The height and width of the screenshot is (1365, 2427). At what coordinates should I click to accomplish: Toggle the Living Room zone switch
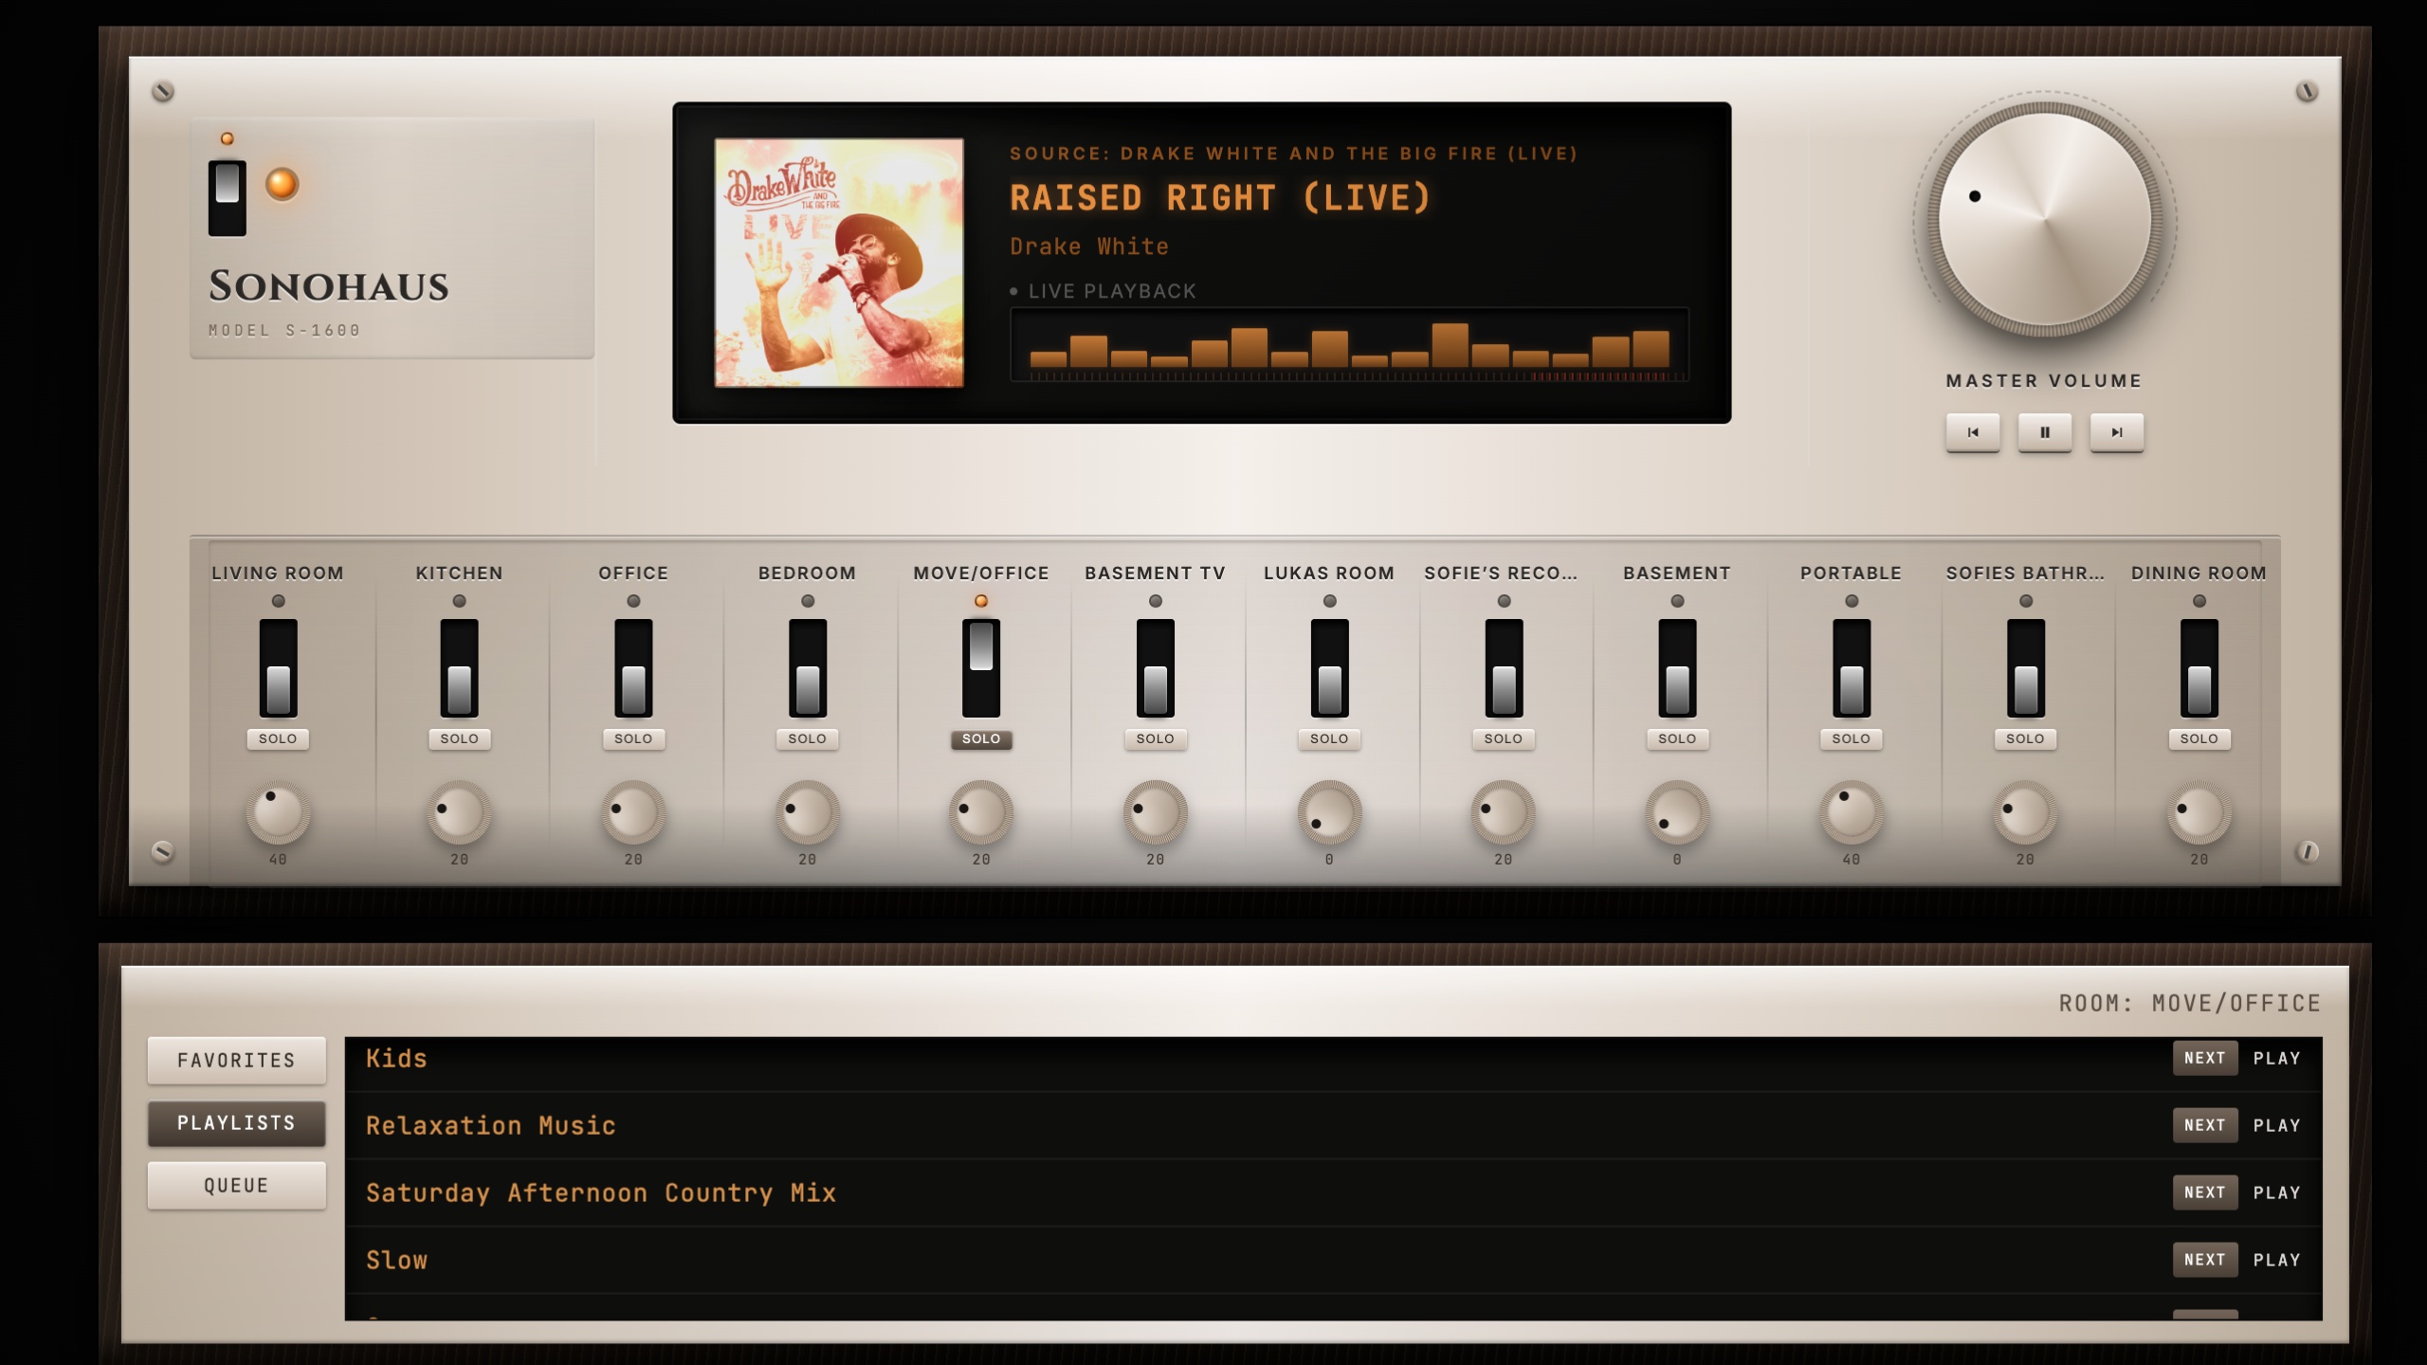click(x=278, y=668)
